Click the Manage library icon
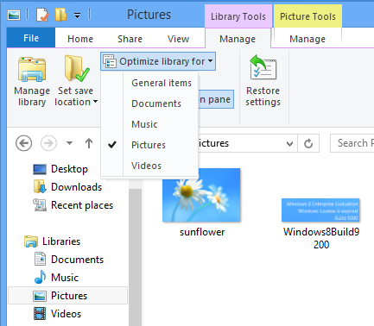374x326 pixels. 32,69
